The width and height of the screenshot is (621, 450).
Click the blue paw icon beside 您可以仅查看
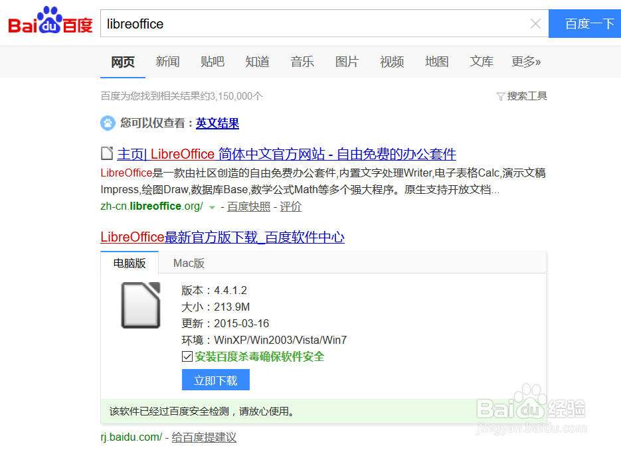(108, 123)
